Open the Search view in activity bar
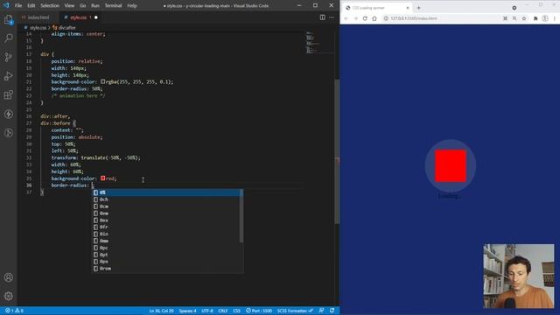The image size is (560, 315). pyautogui.click(x=8, y=38)
